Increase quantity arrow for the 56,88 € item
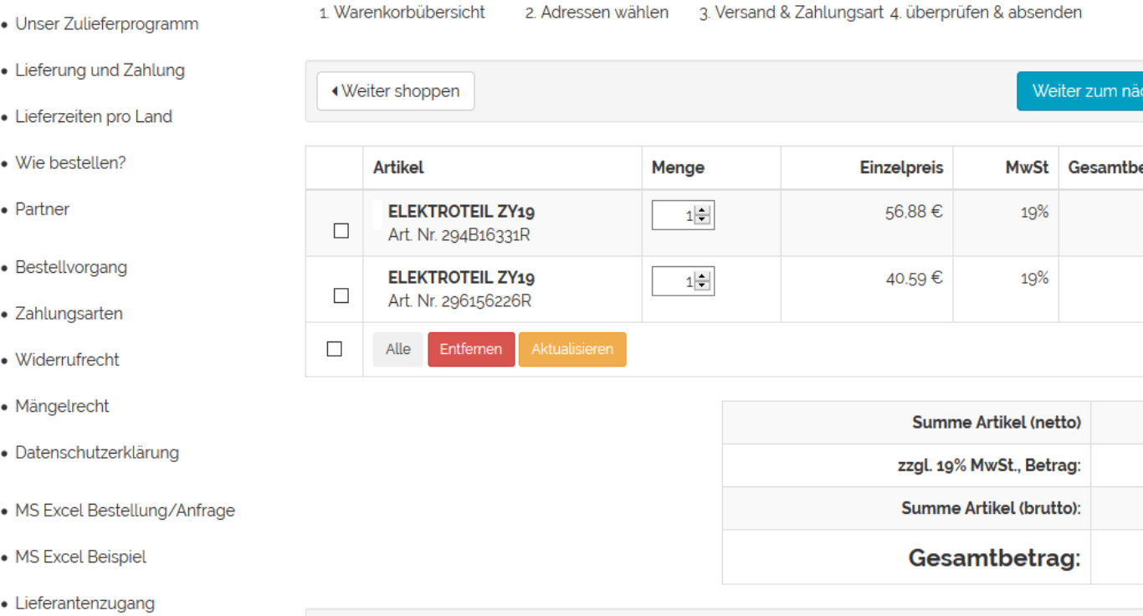The height and width of the screenshot is (616, 1143). click(x=703, y=211)
